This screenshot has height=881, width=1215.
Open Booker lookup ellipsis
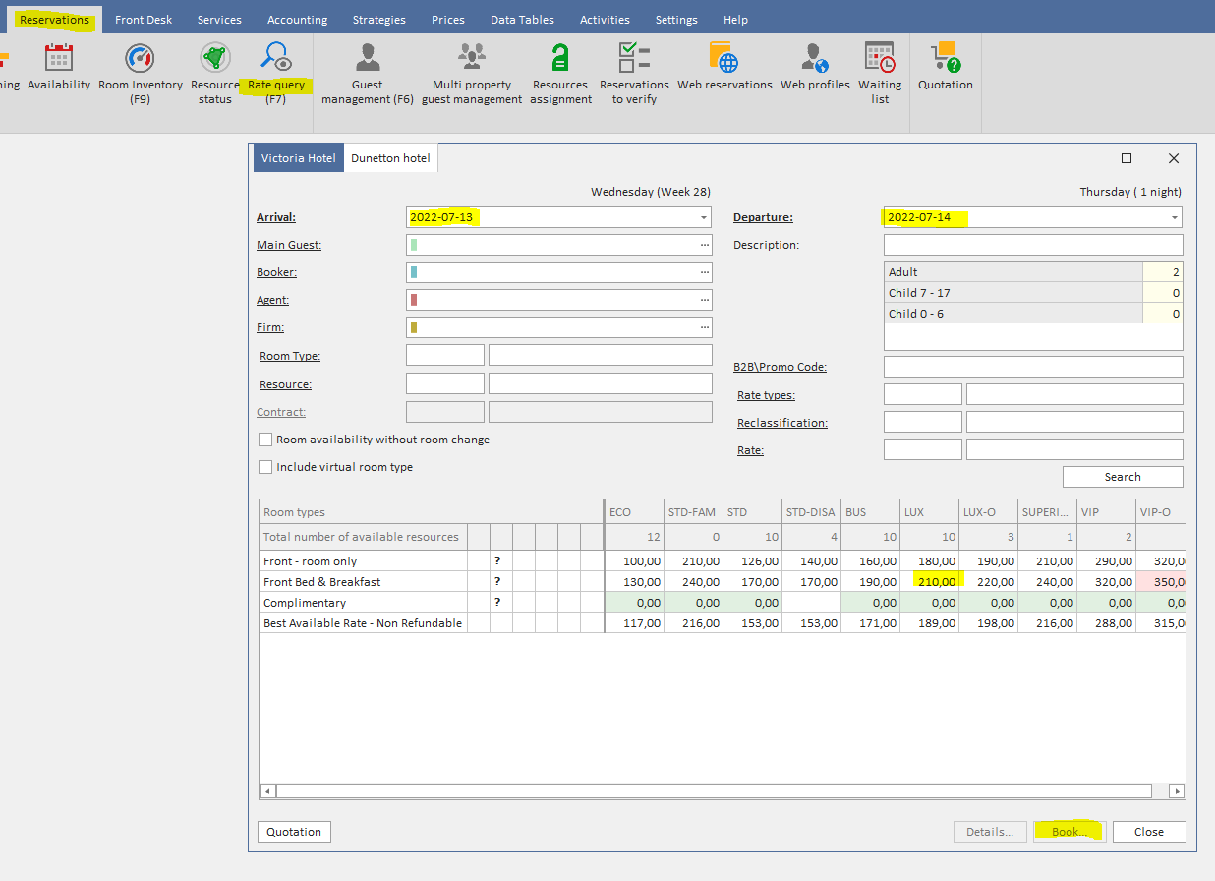704,272
